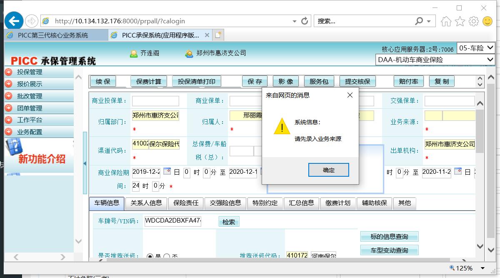Open the 125% zoom level dropdown
Image resolution: width=500 pixels, height=278 pixels.
483,268
